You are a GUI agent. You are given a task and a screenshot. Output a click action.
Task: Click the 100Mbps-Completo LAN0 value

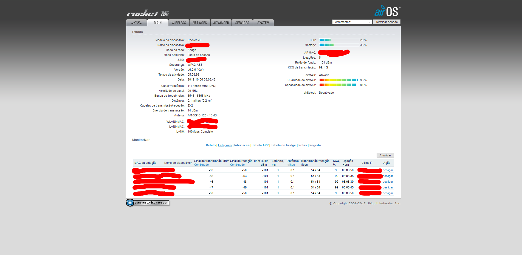tap(200, 131)
